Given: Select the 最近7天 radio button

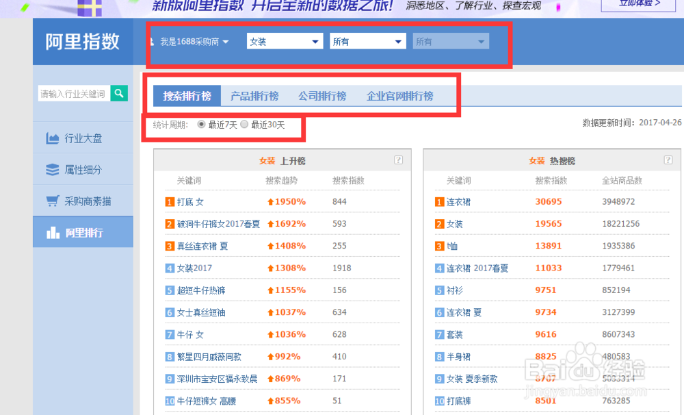Looking at the screenshot, I should click(201, 125).
